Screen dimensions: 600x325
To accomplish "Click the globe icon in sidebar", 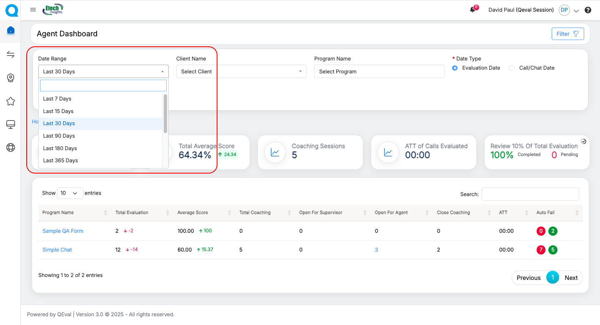I will (11, 147).
